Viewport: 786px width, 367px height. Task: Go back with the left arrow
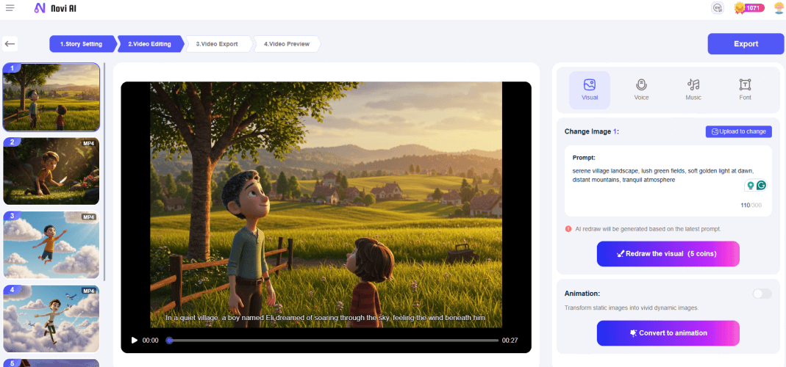tap(10, 44)
